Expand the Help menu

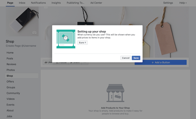click(x=183, y=3)
